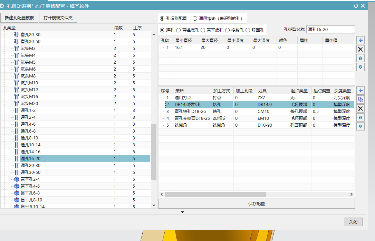Select the 盲孔铣孔D18-26 strategy row
Screen dimensions: 375x241
pyautogui.click(x=256, y=112)
